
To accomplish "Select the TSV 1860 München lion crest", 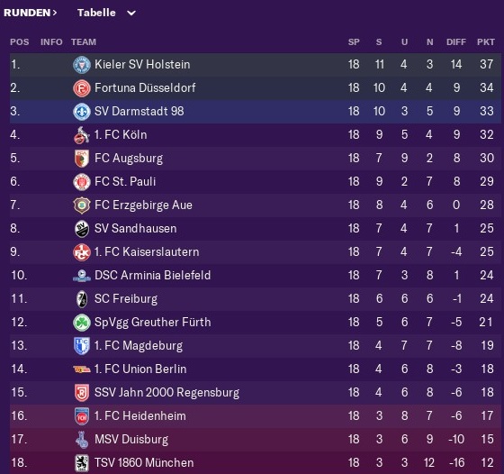I will 82,463.
